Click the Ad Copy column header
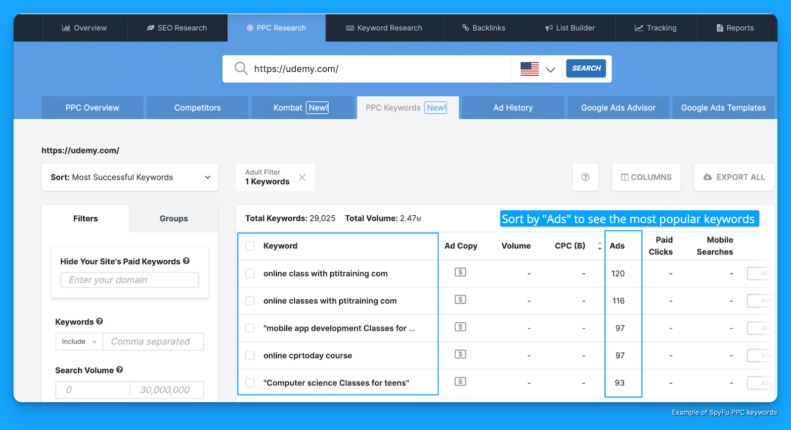Viewport: 791px width, 430px height. click(461, 246)
